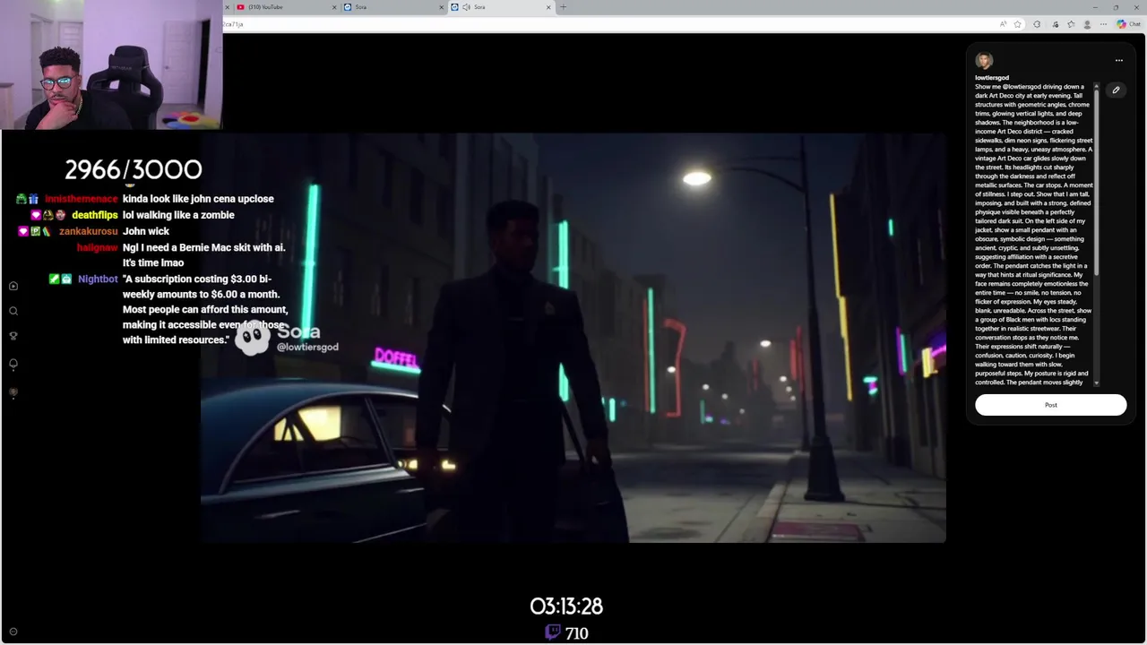
Task: Click the browser profile account icon
Action: 1088,24
